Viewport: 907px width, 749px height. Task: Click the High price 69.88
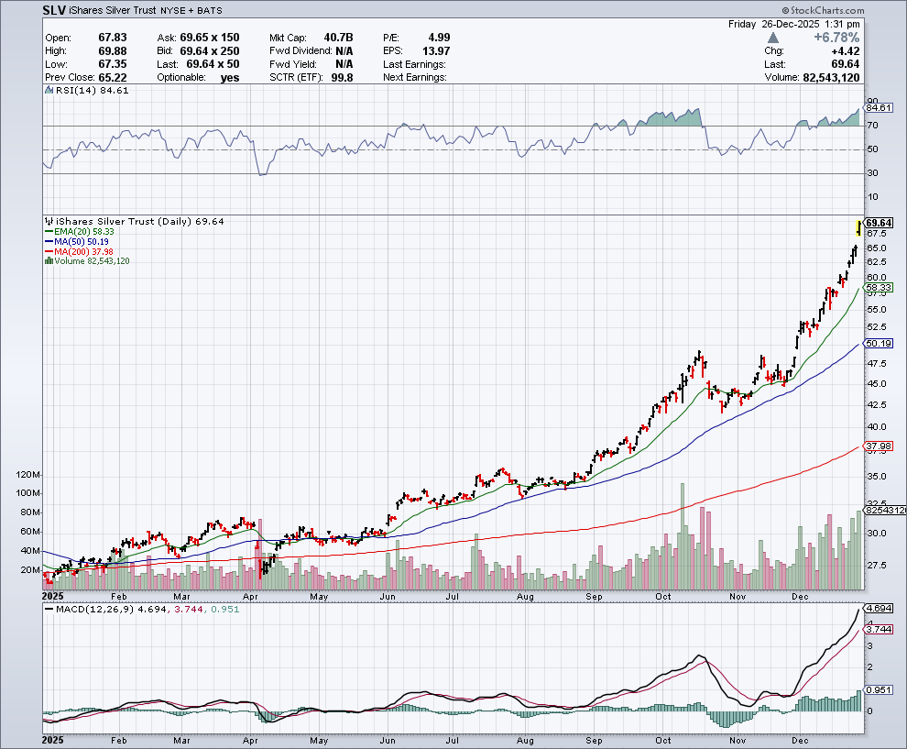pos(112,51)
